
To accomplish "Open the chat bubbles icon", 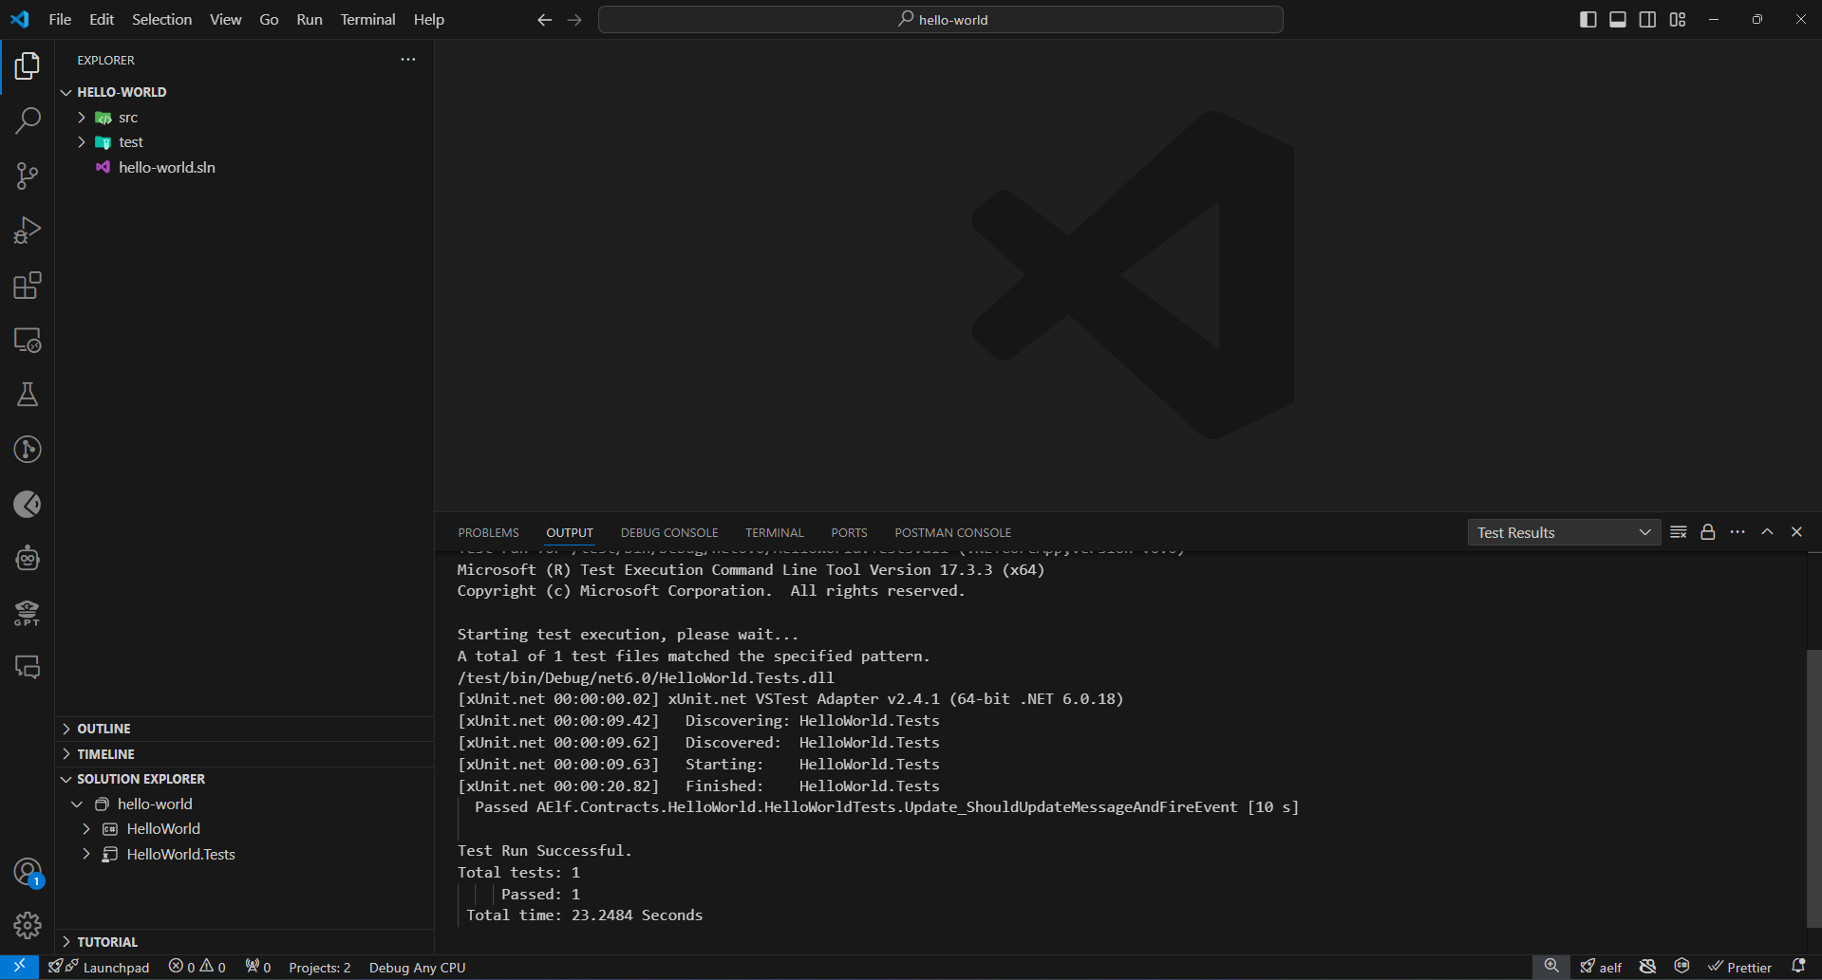I will [28, 667].
